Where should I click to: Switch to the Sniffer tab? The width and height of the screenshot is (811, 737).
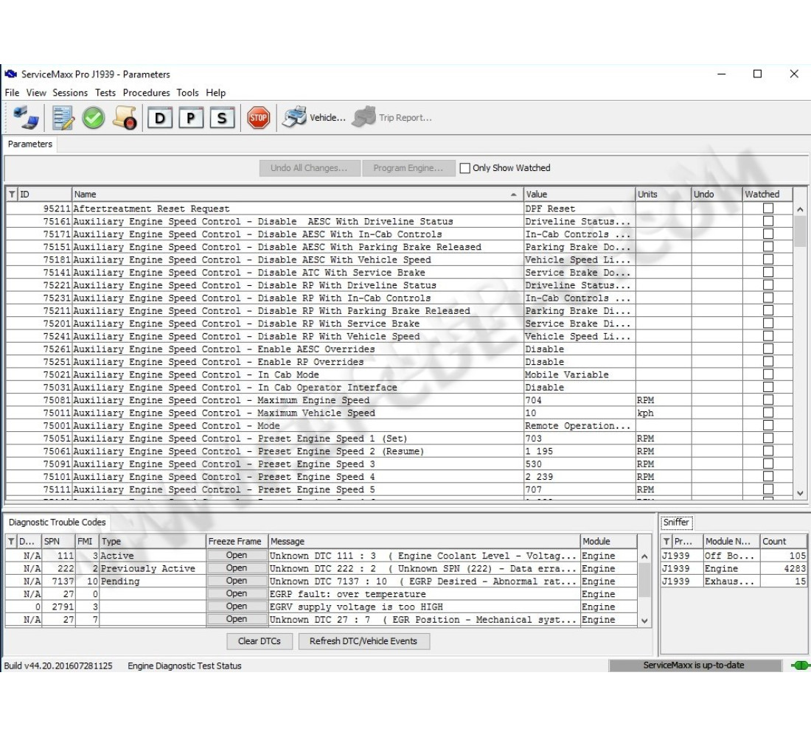pos(676,523)
